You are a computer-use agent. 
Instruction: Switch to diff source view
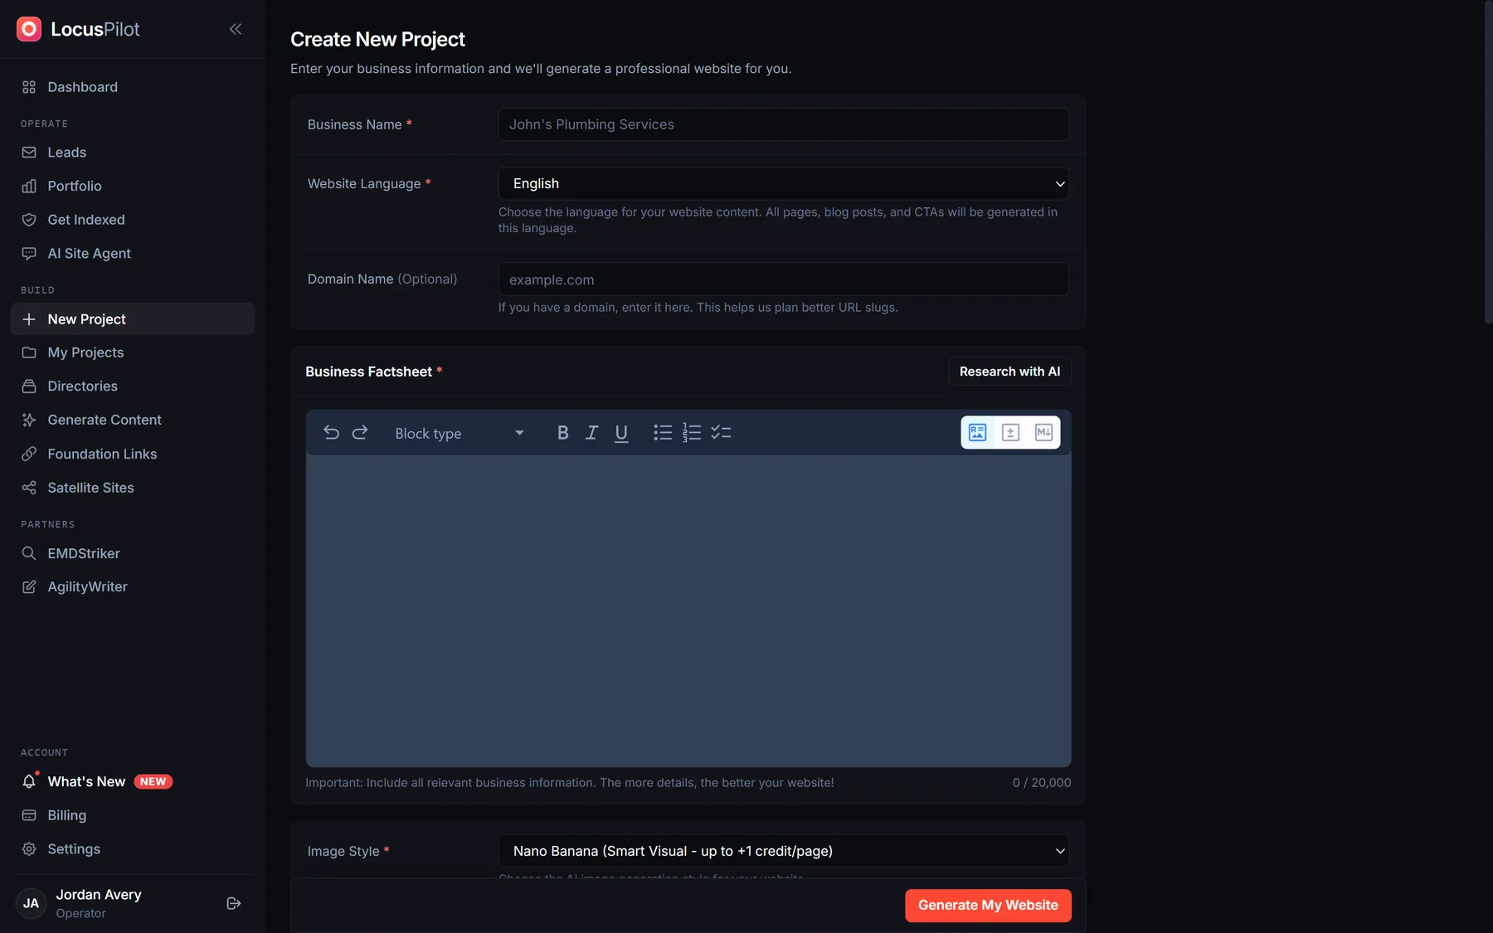[x=1010, y=433]
